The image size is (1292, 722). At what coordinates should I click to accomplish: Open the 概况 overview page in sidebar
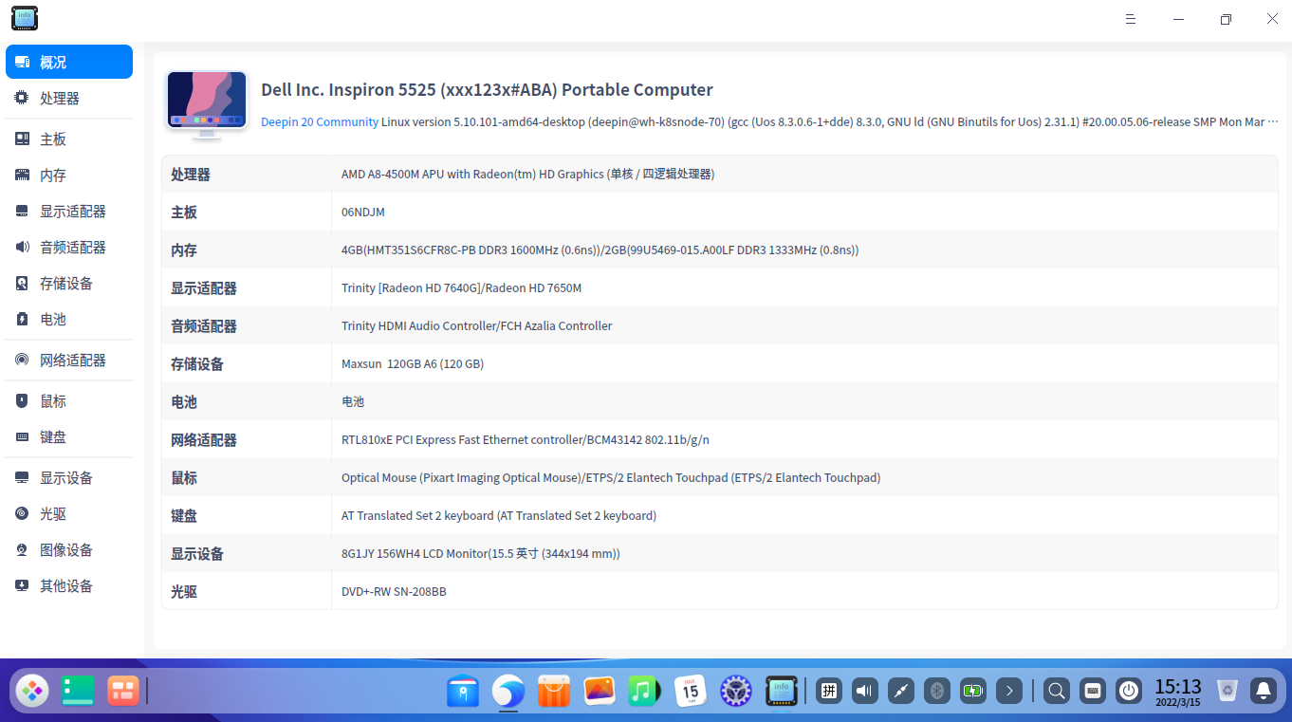pyautogui.click(x=69, y=63)
